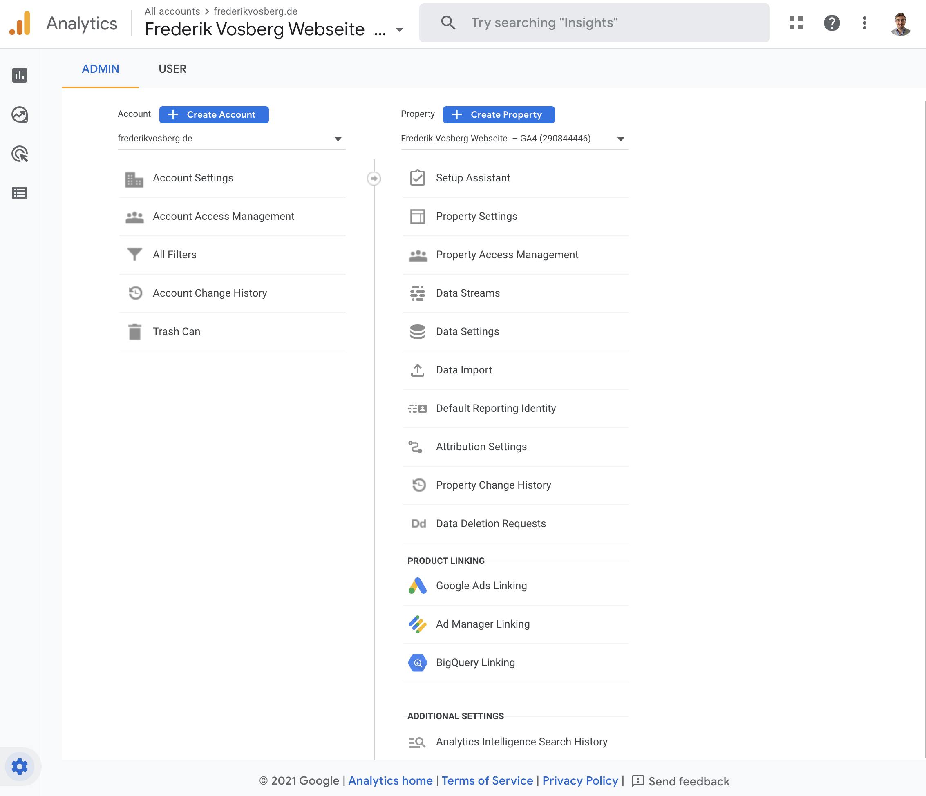Screen dimensions: 926x796
Task: Click the BigQuery hexagon icon
Action: [x=417, y=663]
